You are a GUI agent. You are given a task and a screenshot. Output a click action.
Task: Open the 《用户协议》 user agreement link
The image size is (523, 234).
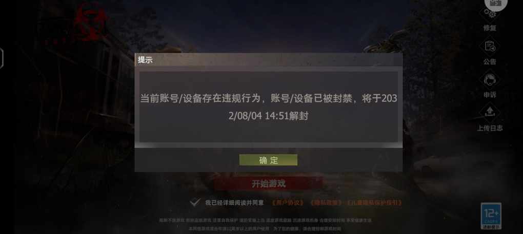288,203
